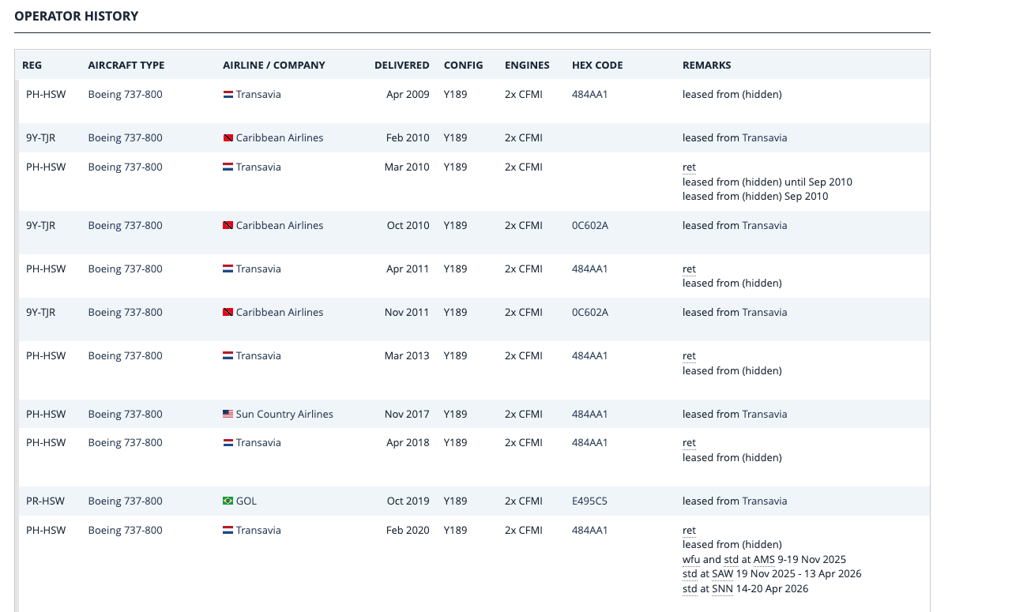Follow Transavia remarks link in Sun Country row

(x=765, y=415)
